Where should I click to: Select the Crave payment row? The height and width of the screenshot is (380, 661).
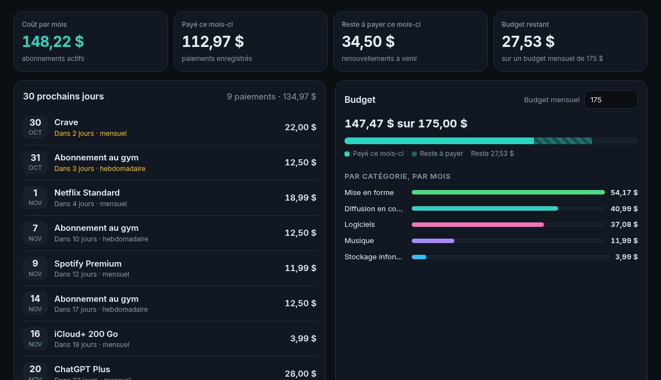170,127
